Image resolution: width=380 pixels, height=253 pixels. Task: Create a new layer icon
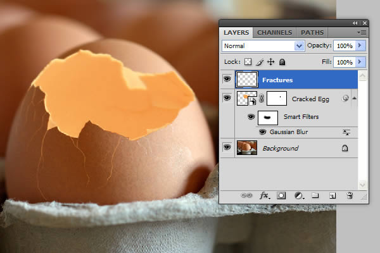[332, 195]
